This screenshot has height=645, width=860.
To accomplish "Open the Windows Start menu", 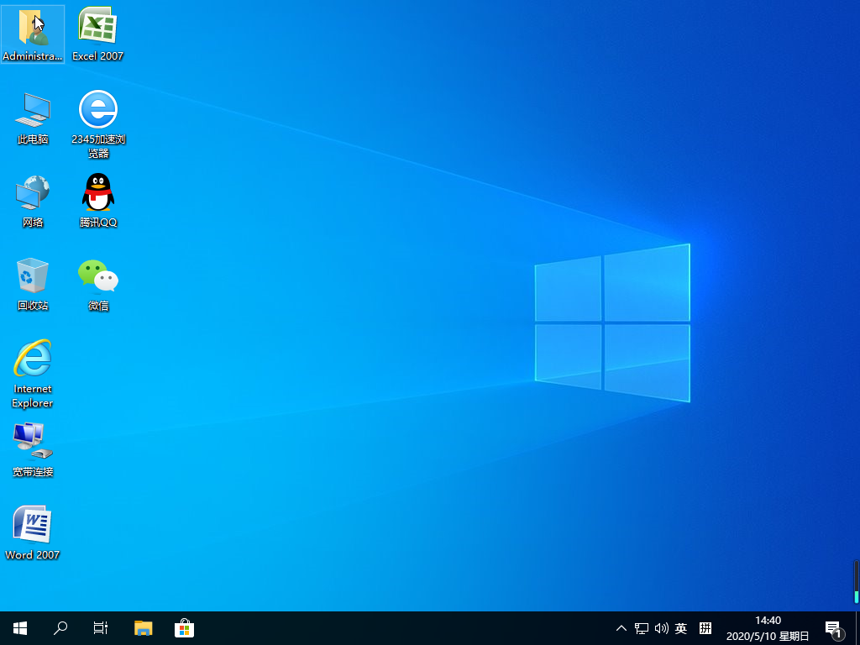I will (x=20, y=628).
